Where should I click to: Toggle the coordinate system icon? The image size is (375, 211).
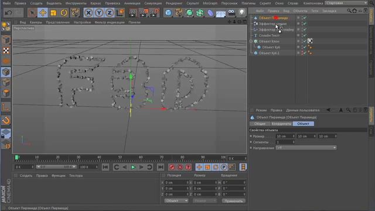pos(120,12)
